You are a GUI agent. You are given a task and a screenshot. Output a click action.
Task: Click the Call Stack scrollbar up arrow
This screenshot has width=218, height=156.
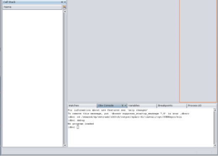coord(65,11)
